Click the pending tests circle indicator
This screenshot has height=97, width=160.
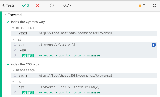(x=54, y=6)
